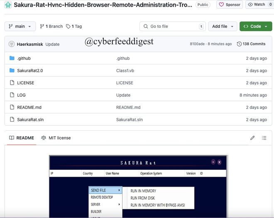This screenshot has height=218, width=274.
Task: Click the scales icon on MIT license tab
Action: click(x=44, y=138)
